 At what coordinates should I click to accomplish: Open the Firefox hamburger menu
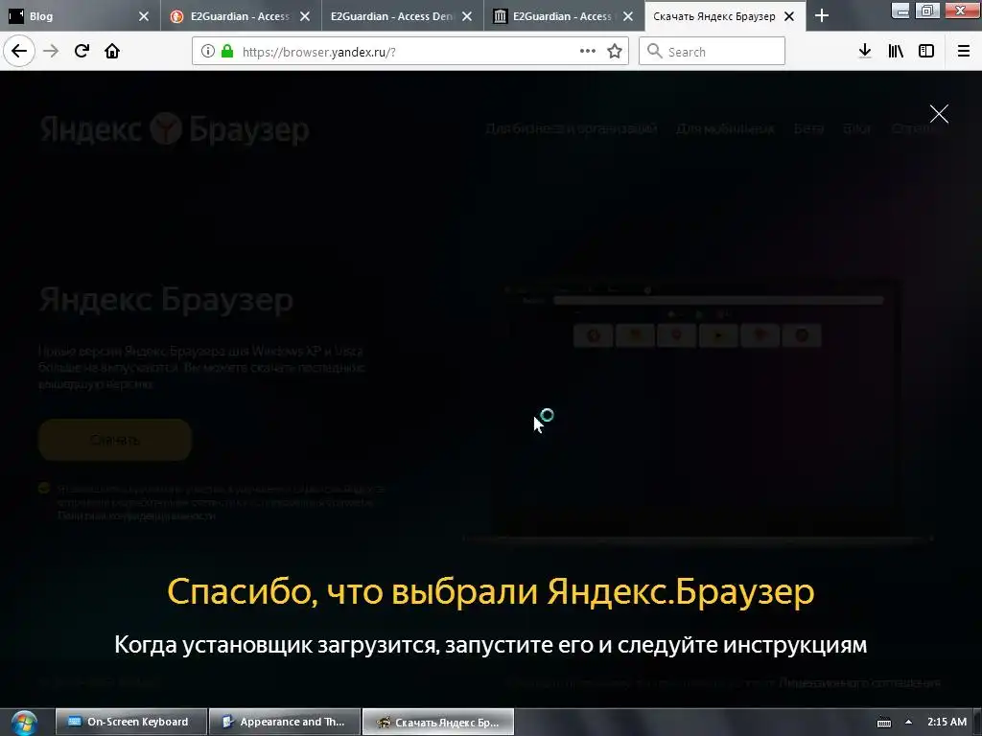tap(964, 52)
